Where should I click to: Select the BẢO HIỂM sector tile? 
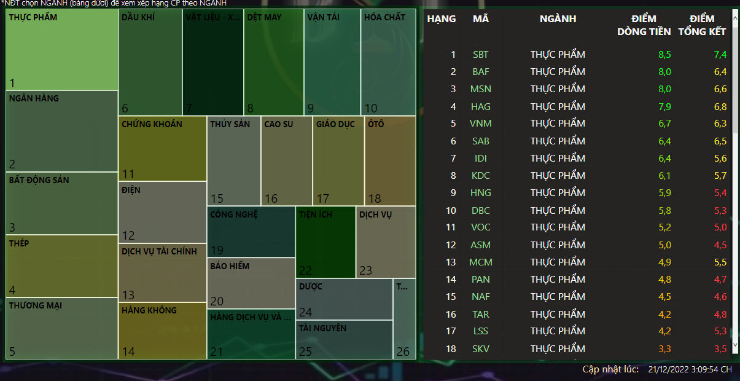point(251,283)
